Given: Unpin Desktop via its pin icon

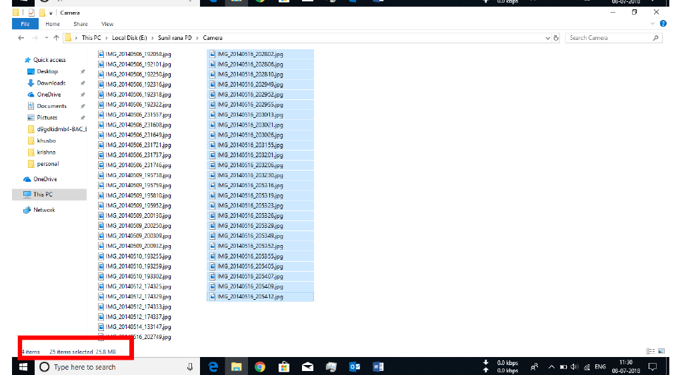Looking at the screenshot, I should coord(83,72).
